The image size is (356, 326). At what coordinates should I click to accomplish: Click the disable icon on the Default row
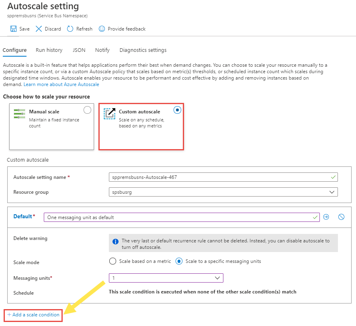coord(341,216)
